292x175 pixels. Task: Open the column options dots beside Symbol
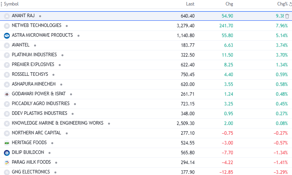[x=1, y=4]
